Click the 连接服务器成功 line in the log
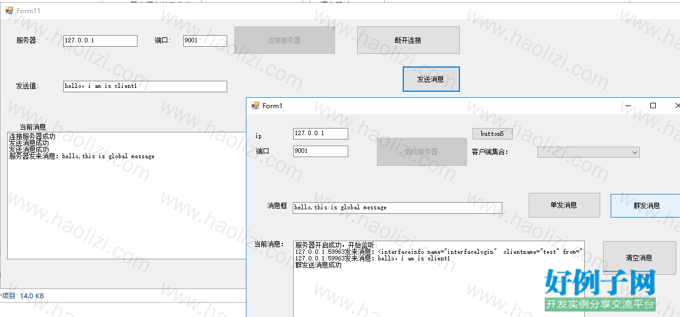 [32, 137]
